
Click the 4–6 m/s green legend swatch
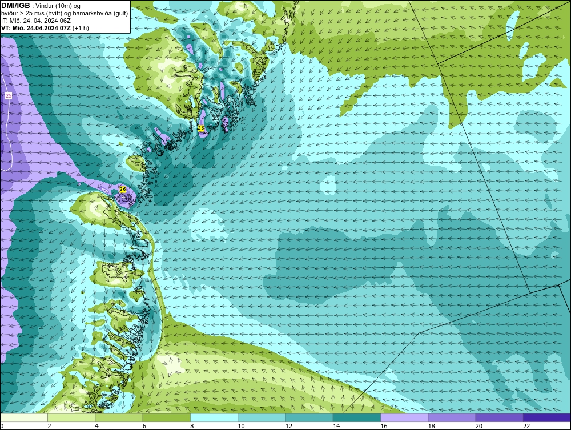[x=119, y=417]
